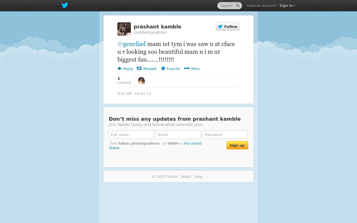This screenshot has width=357, height=223.
Task: Click the Twitter bird logo in header
Action: click(65, 6)
